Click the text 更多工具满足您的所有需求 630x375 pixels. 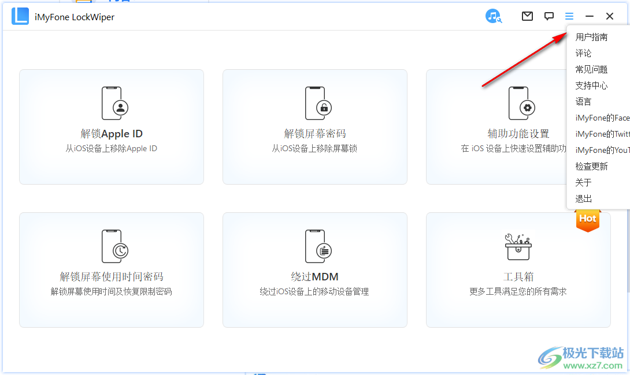[x=518, y=291]
